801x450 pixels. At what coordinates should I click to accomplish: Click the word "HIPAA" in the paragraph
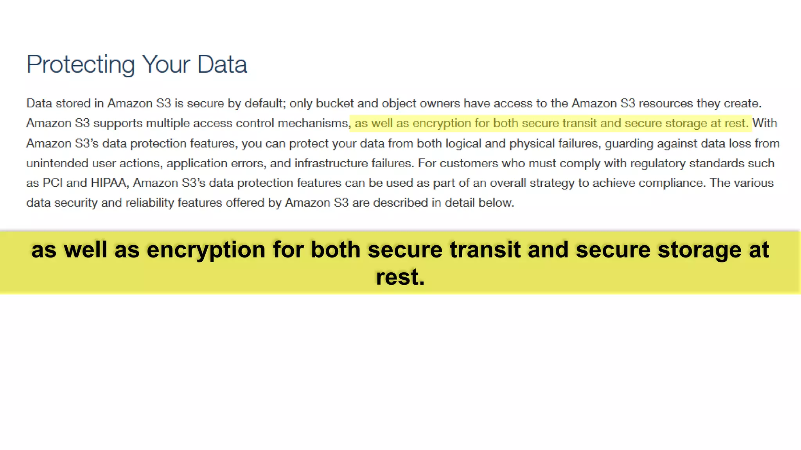point(108,183)
